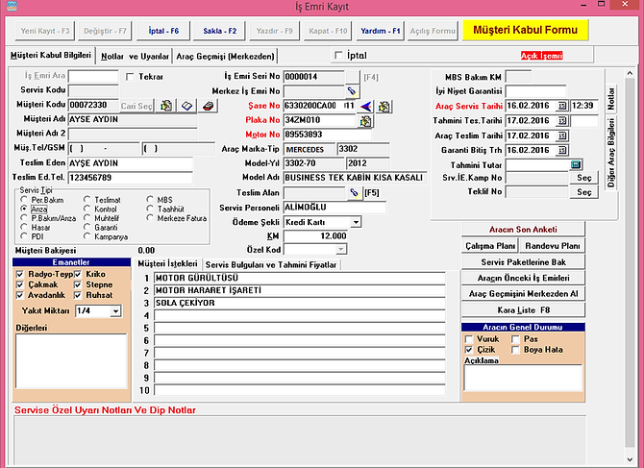Open calendar for Araç Servis Tarihi
Screen dimensions: 644x468
click(x=562, y=106)
